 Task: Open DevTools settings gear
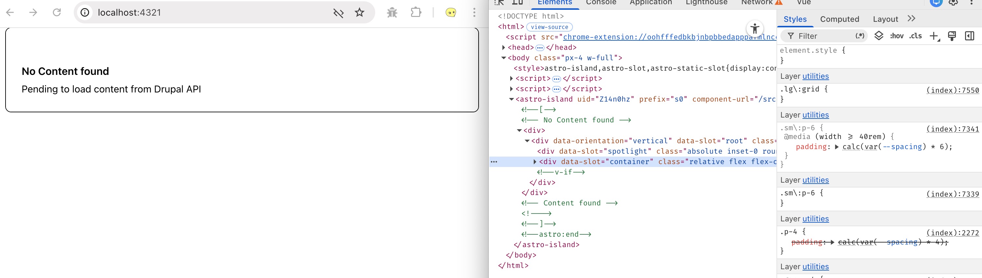pos(953,3)
